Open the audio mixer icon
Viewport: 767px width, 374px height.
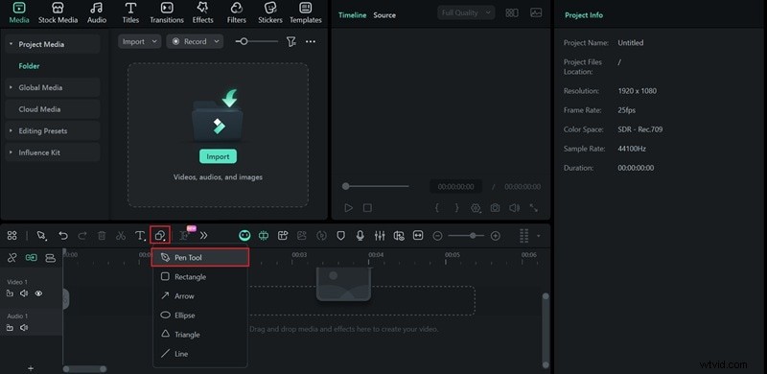pyautogui.click(x=380, y=236)
